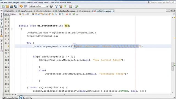Switch editor to History view
176x99 pixels.
[x=14, y=14]
